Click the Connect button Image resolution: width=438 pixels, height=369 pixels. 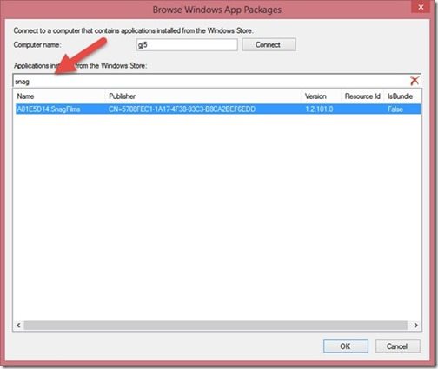coord(269,44)
